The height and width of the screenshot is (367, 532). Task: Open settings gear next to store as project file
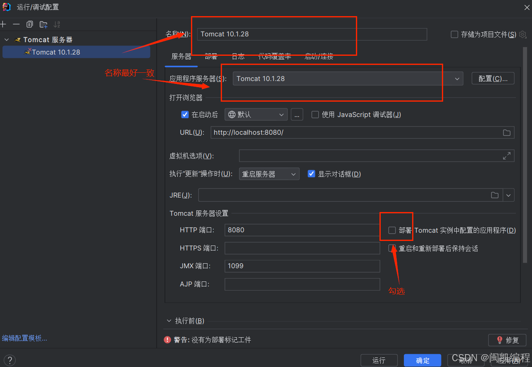(x=523, y=34)
